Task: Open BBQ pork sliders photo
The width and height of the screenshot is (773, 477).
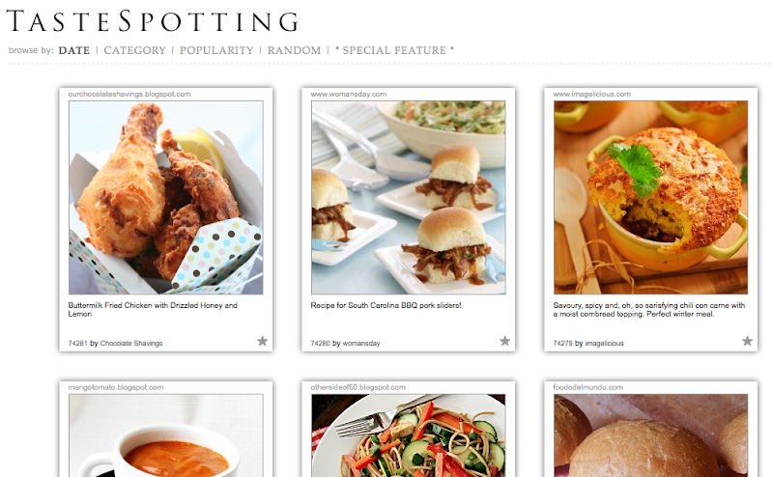Action: (408, 198)
